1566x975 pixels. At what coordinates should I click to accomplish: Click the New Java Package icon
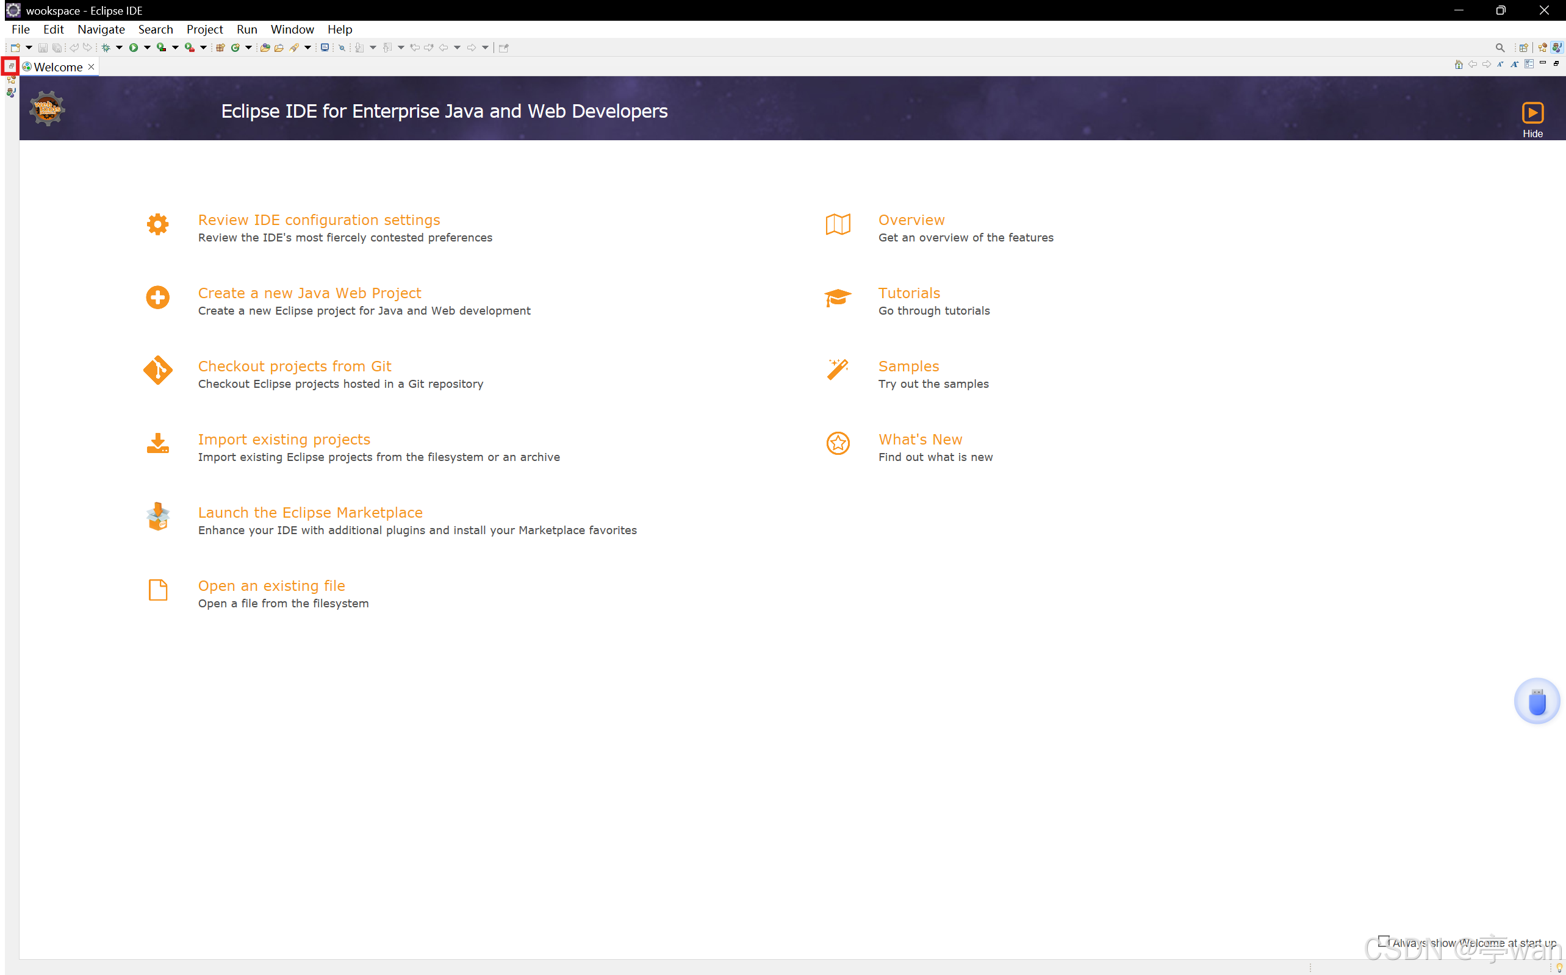point(221,48)
